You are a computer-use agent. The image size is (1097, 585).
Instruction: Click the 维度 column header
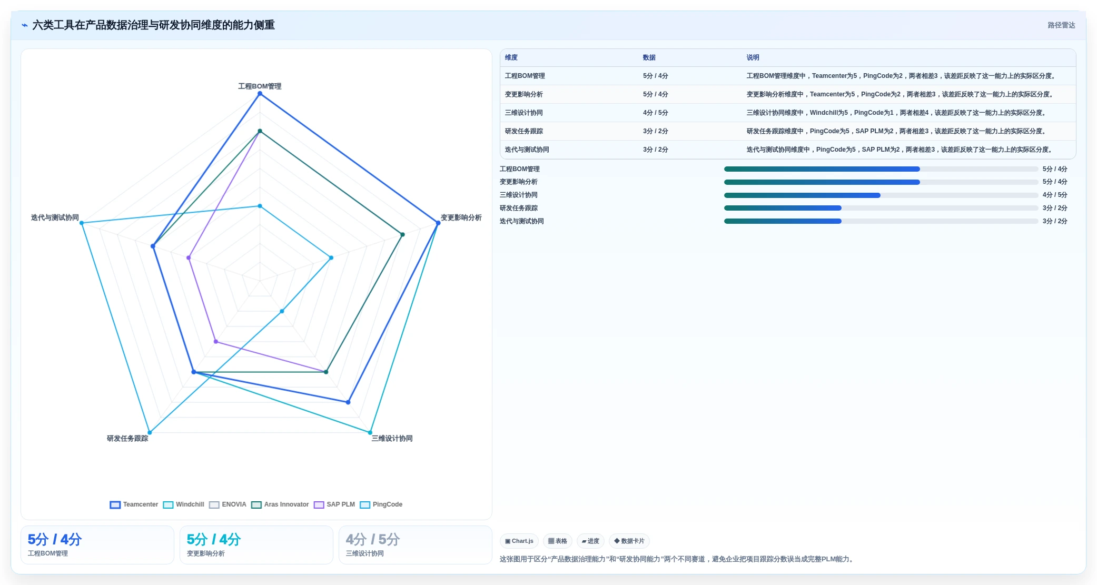[x=511, y=57]
